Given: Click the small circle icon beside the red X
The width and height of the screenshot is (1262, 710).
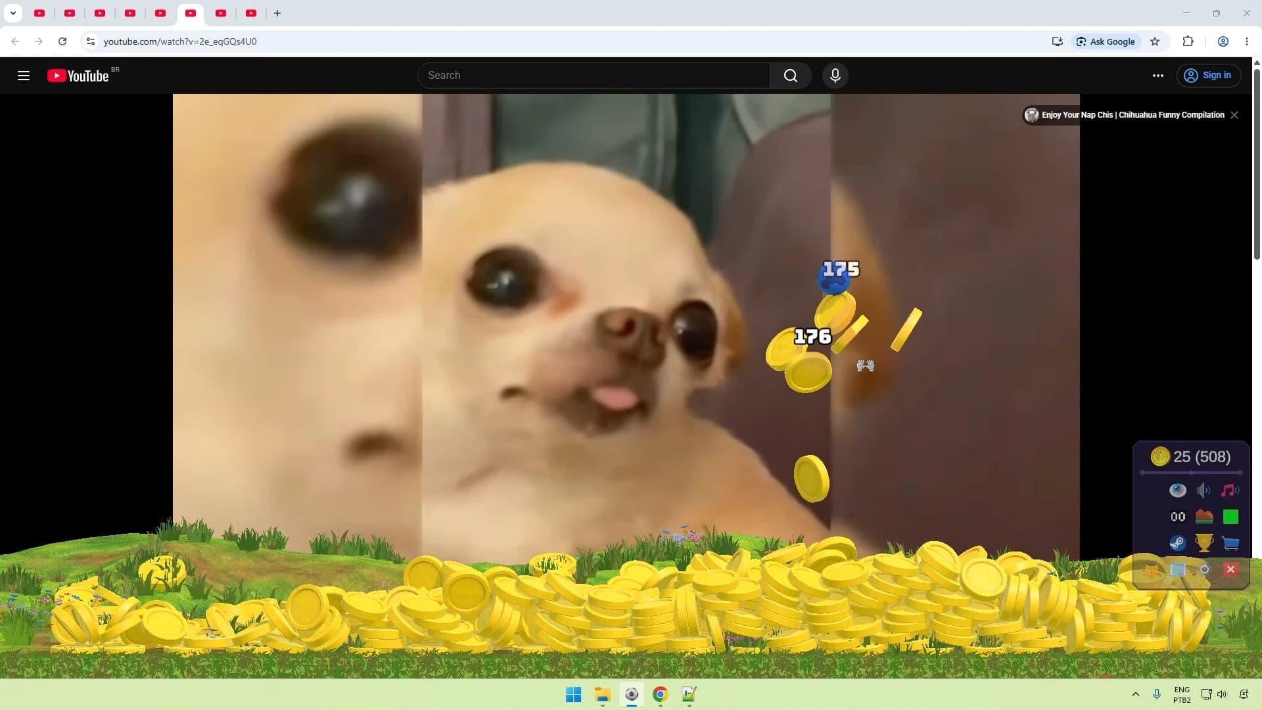Looking at the screenshot, I should click(x=1204, y=569).
